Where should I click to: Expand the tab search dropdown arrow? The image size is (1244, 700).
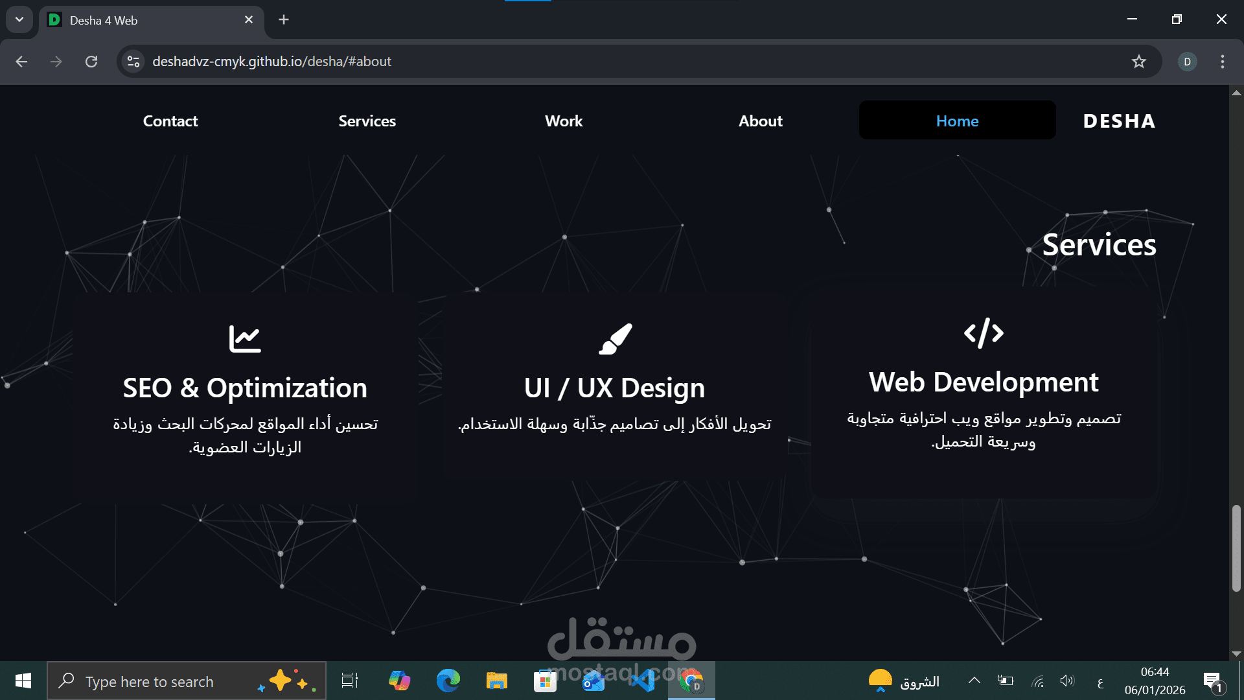19,19
